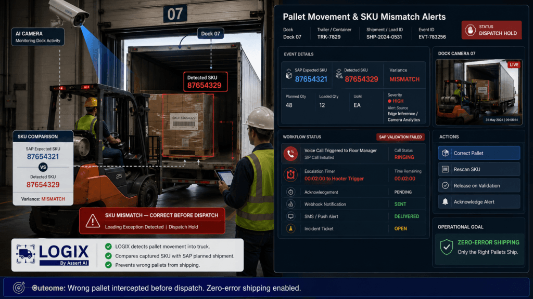
Task: Click the ZERO-ERROR SHIPPING heading
Action: [x=488, y=242]
